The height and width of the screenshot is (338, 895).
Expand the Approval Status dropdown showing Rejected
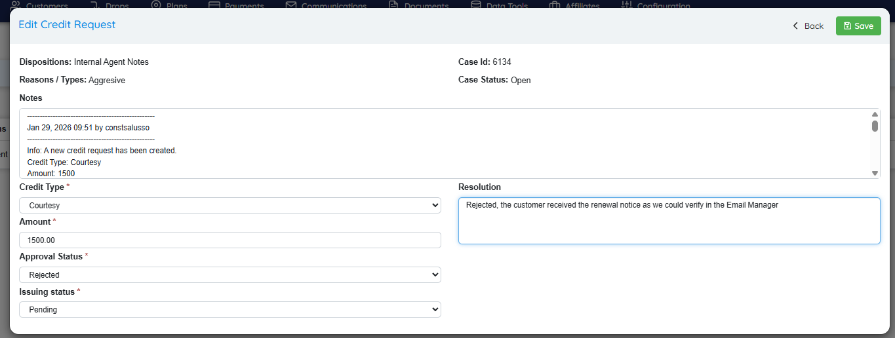(229, 275)
